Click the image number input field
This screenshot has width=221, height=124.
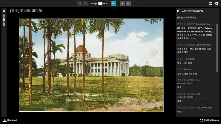[x=100, y=4]
